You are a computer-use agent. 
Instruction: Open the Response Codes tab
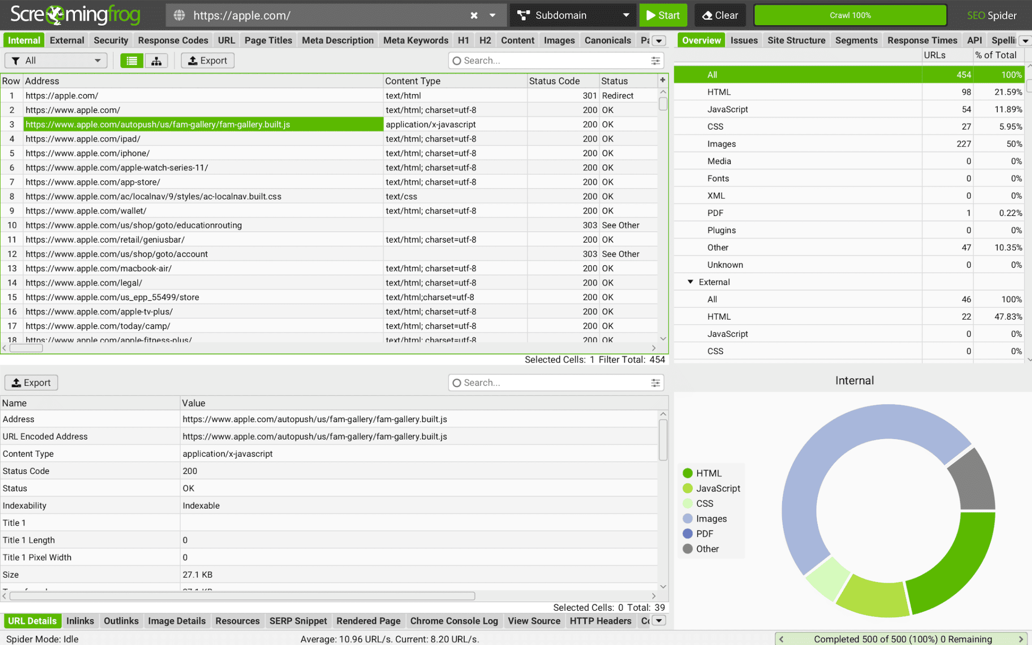click(173, 40)
